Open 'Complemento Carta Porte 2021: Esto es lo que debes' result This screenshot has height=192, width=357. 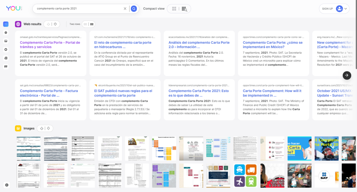click(199, 93)
